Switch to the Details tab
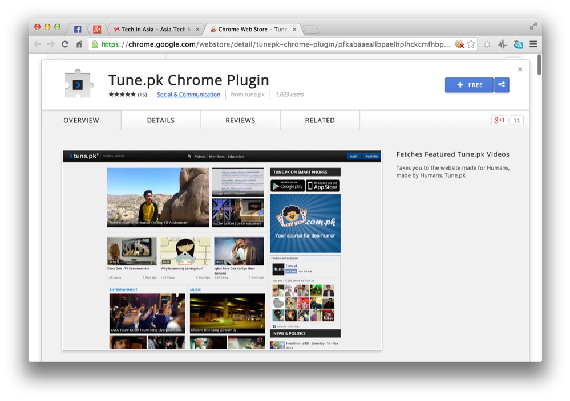 [x=161, y=121]
